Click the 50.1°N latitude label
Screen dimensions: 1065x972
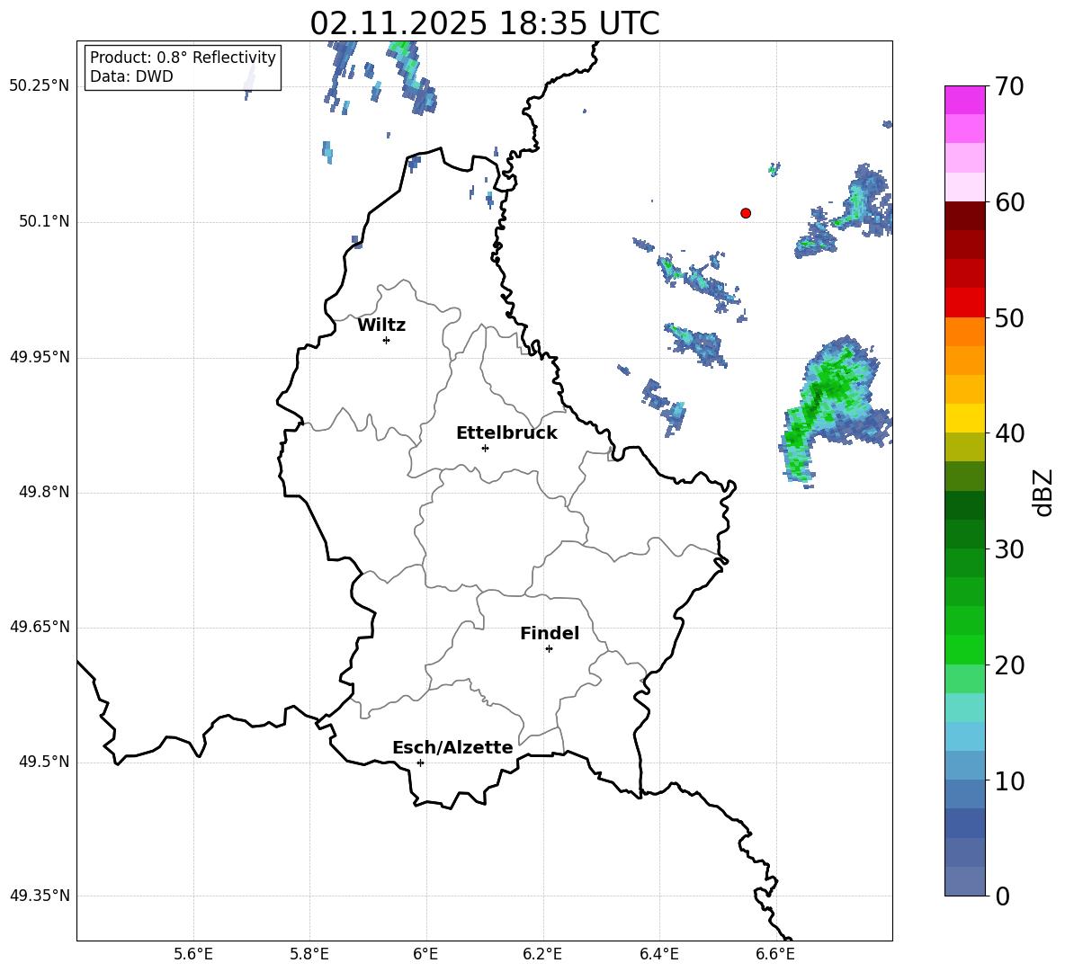43,221
